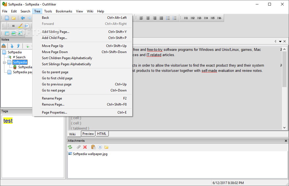Insert a table cell using the cell icon

tap(20, 33)
